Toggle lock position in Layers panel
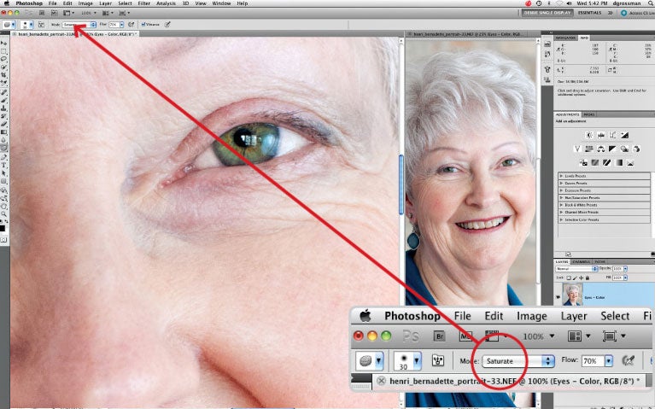655x409 pixels. point(581,278)
